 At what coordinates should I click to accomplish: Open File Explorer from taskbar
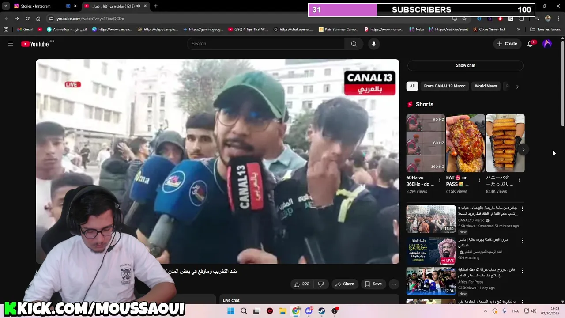[x=282, y=311]
